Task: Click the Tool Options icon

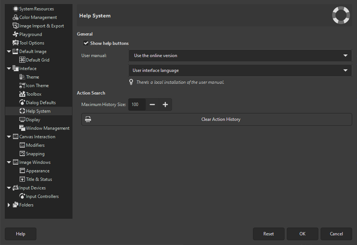Action: (x=16, y=43)
